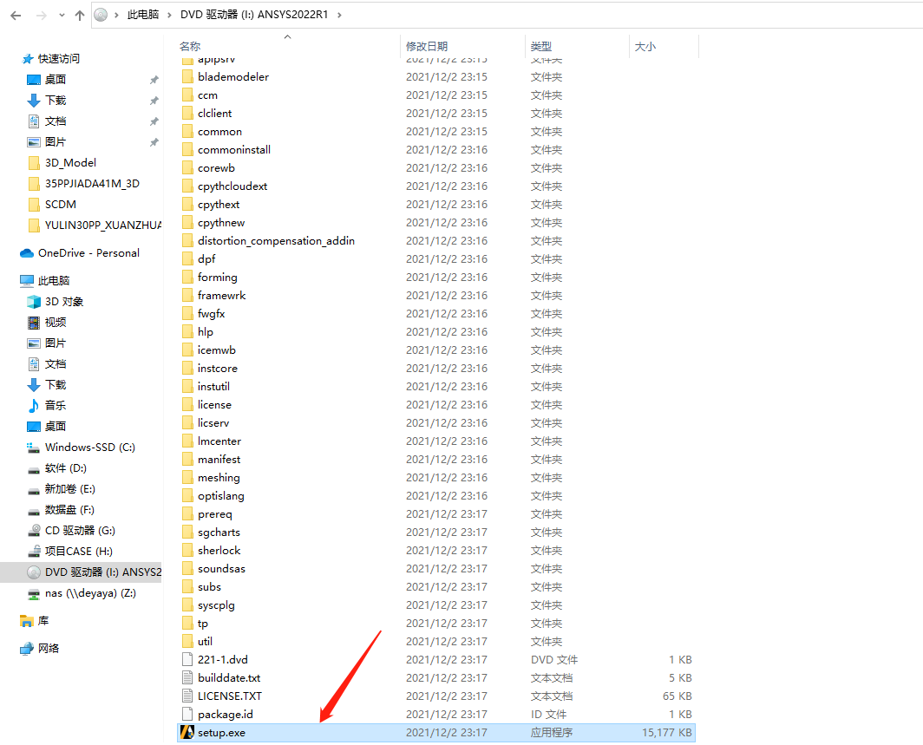Sort files by 名称 column header

click(190, 47)
